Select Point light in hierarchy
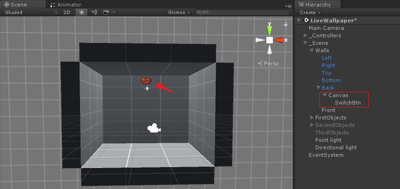400x189 pixels. click(328, 140)
